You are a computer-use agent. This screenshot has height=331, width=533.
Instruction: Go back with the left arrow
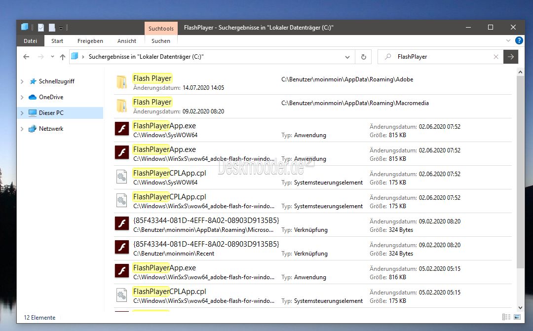26,57
